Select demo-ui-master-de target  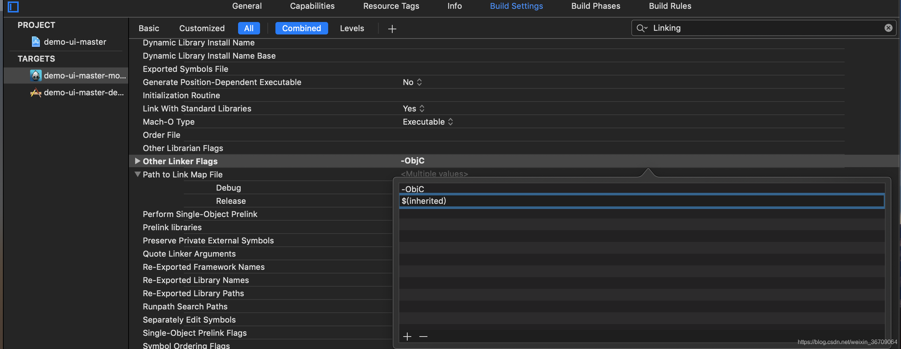(84, 92)
